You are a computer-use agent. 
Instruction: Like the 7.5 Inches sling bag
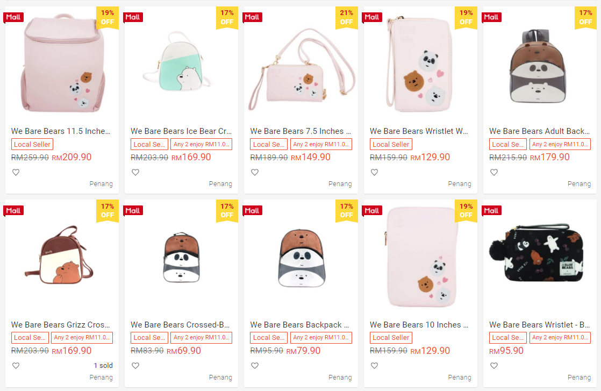pyautogui.click(x=255, y=173)
